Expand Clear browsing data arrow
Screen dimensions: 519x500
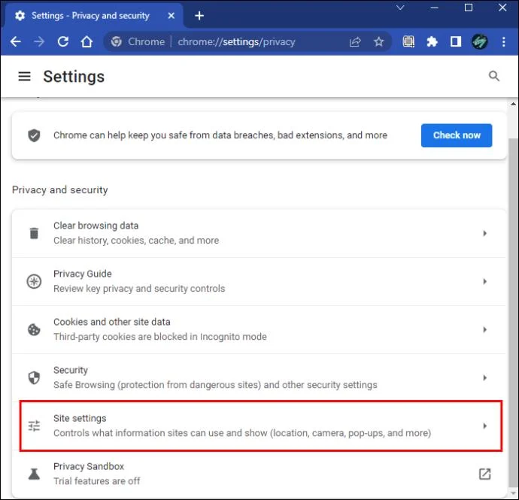click(484, 233)
